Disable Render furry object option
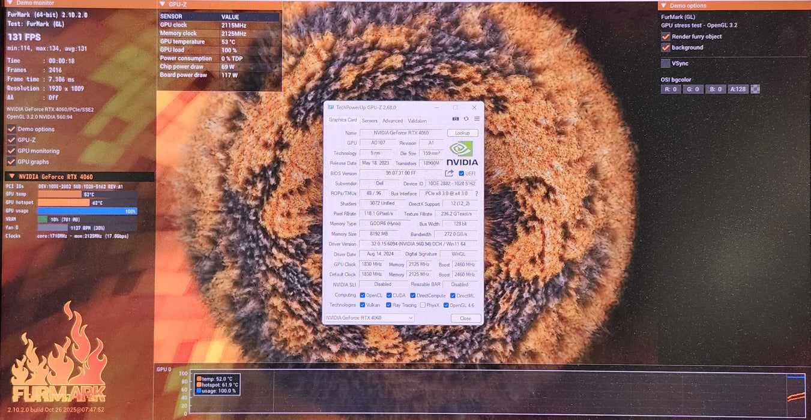 click(x=665, y=37)
